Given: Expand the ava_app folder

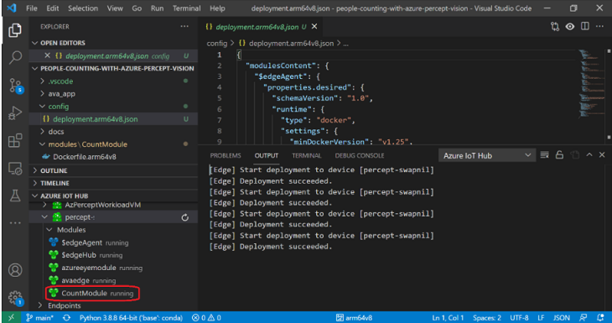Looking at the screenshot, I should (x=43, y=94).
